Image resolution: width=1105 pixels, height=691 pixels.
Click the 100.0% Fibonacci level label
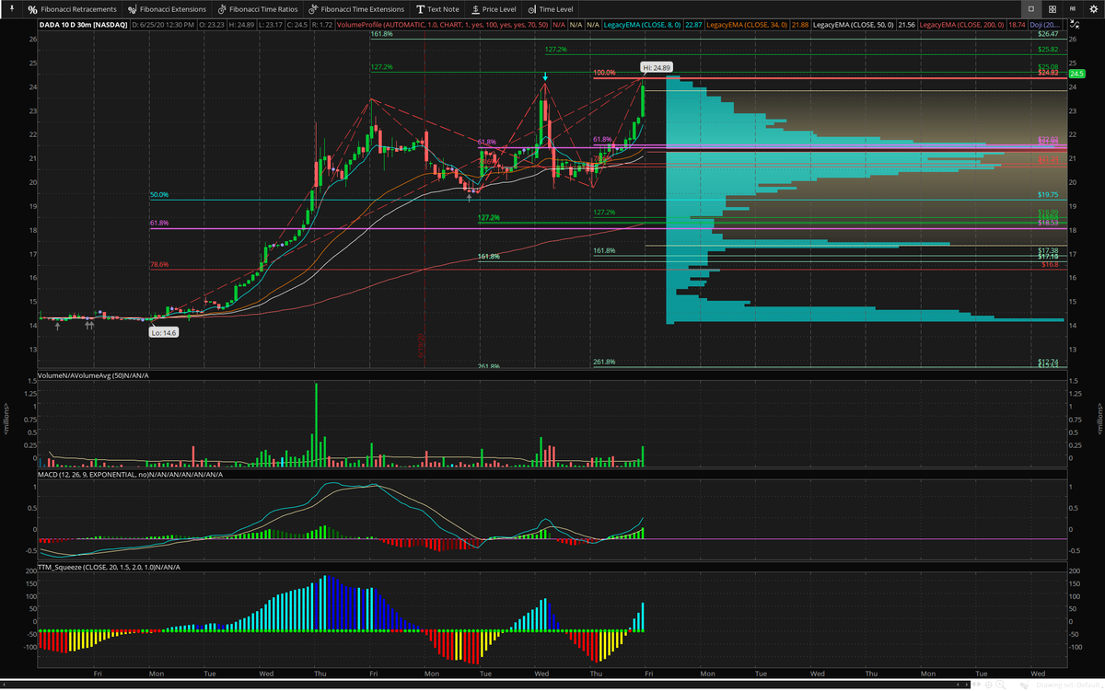(x=604, y=73)
